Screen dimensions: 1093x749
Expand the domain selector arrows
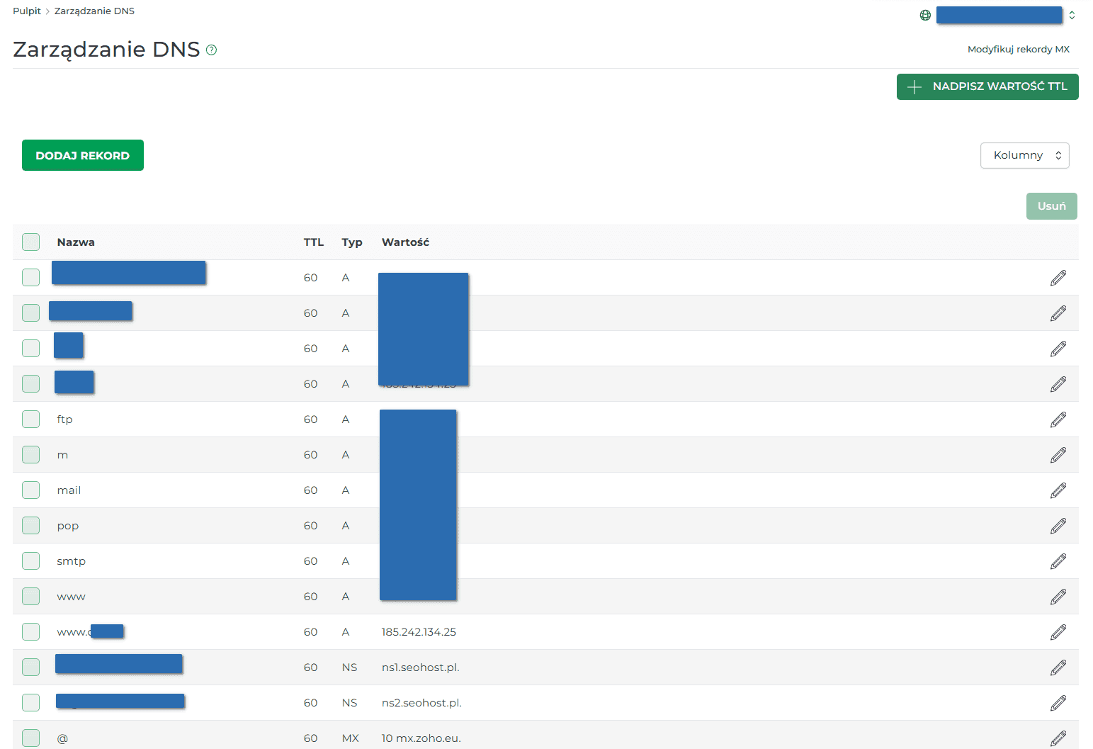click(1072, 15)
